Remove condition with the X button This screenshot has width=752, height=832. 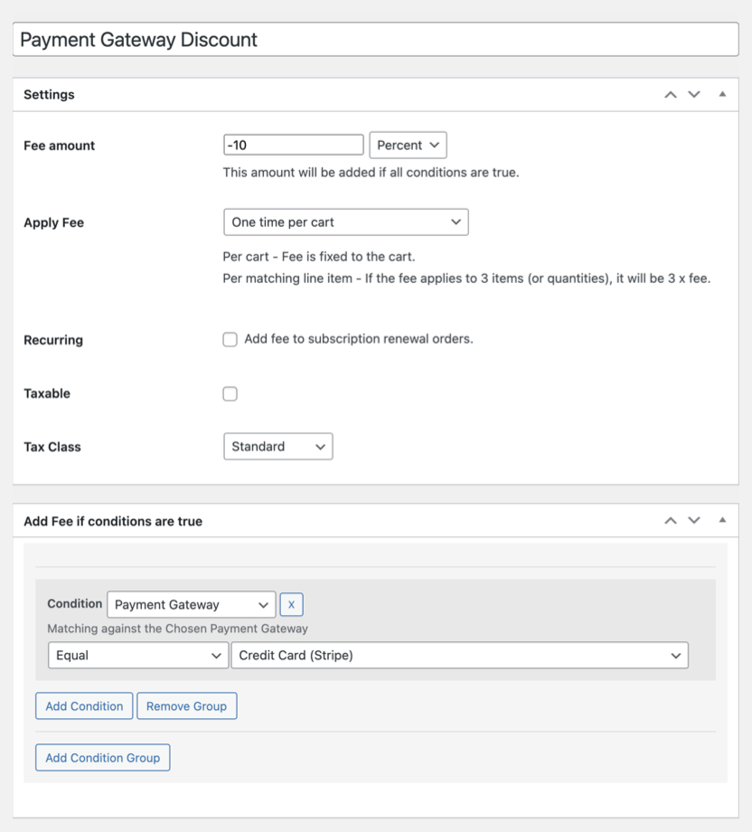(x=291, y=604)
